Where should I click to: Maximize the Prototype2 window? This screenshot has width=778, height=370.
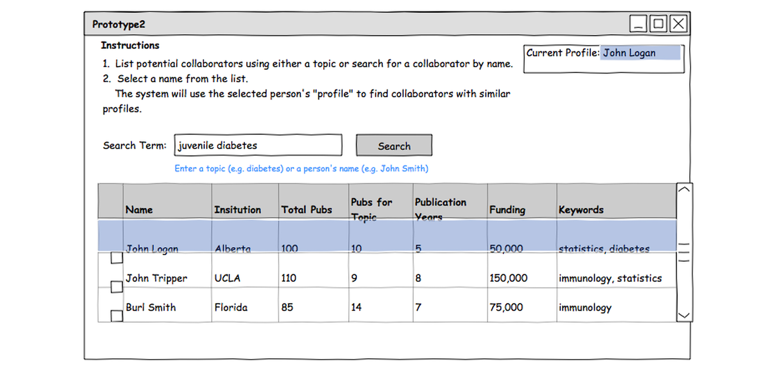tap(658, 24)
